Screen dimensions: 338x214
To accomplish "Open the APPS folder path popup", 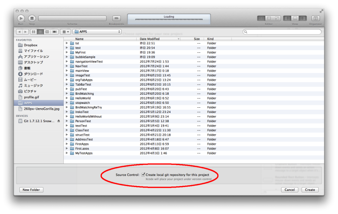I will (97, 32).
